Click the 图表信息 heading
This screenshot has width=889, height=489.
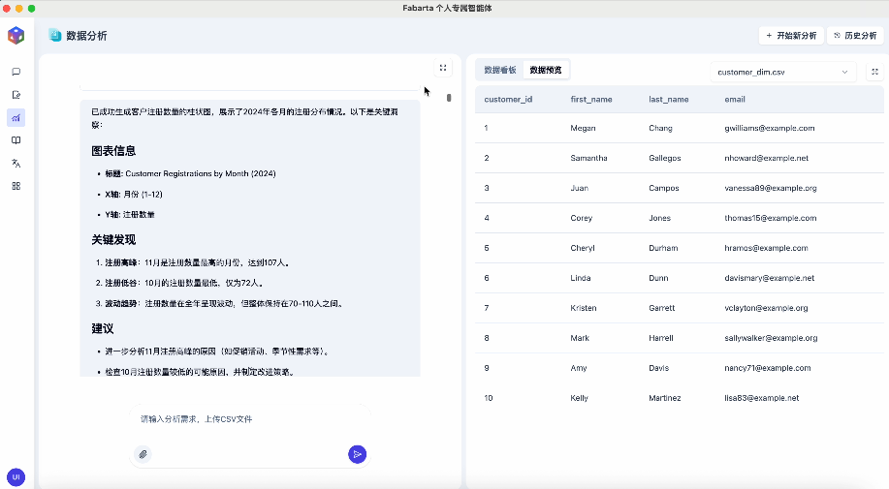(113, 150)
